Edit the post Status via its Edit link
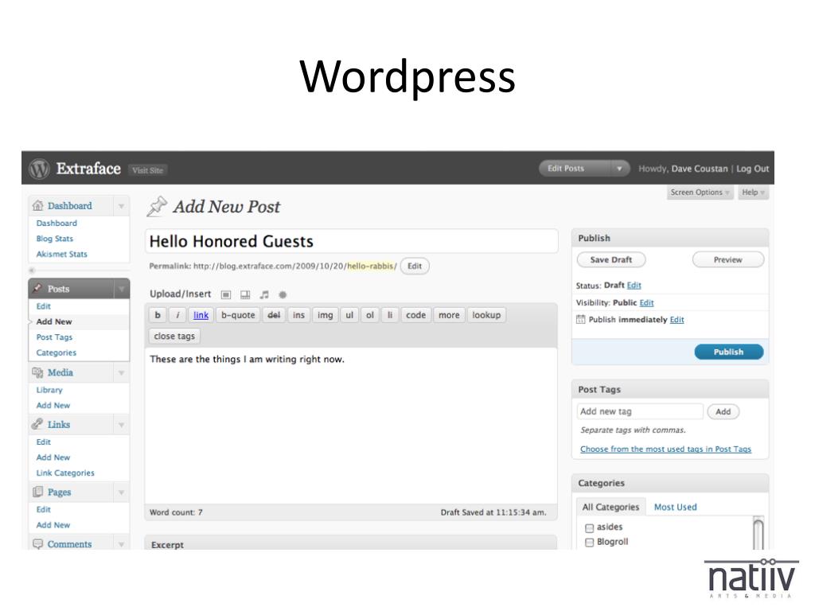 634,286
